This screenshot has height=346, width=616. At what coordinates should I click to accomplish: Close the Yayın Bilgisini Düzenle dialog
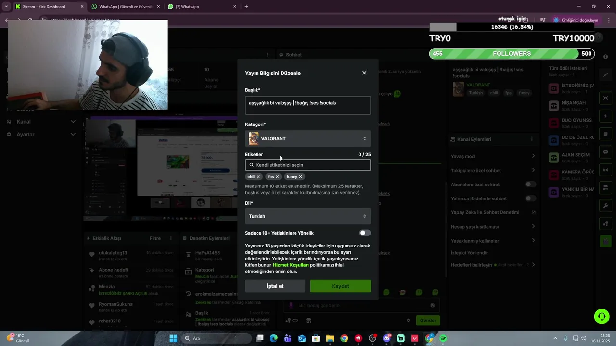coord(364,73)
